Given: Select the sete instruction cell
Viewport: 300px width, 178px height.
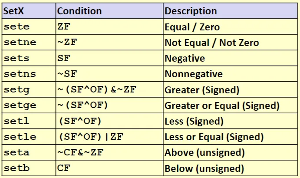Looking at the screenshot, I should pos(17,27).
